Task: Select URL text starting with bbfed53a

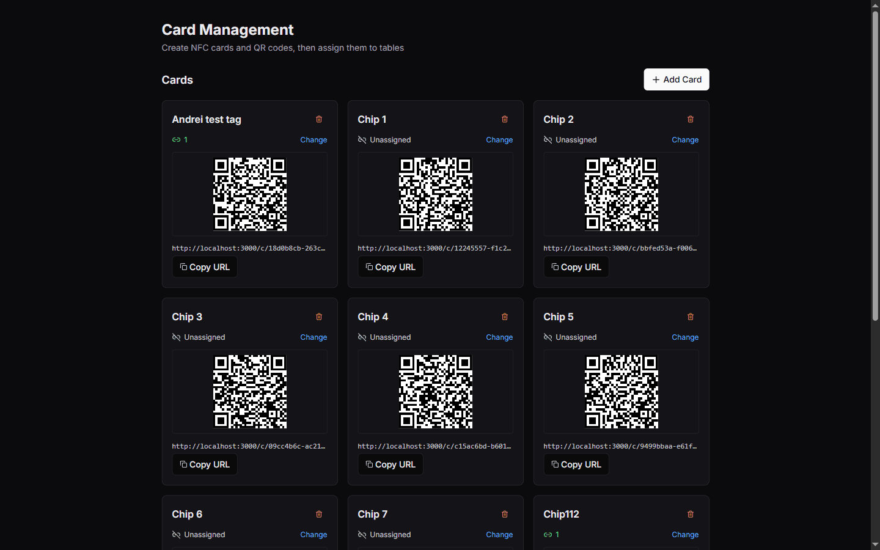Action: click(621, 248)
